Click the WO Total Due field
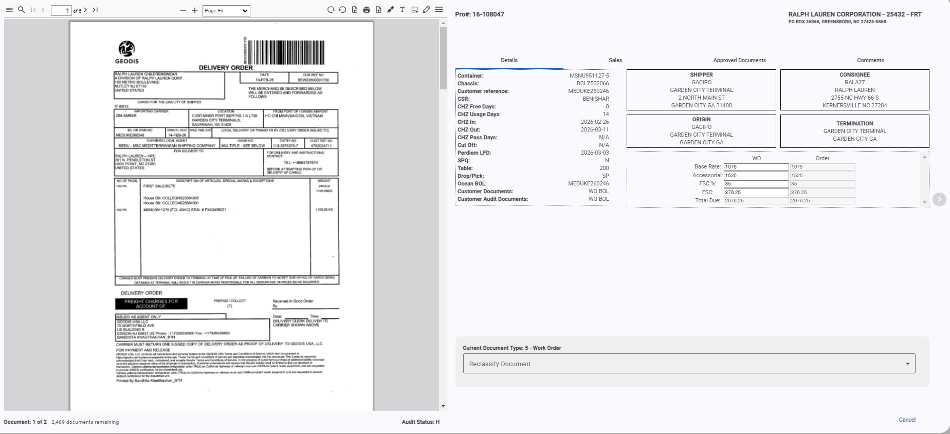This screenshot has width=950, height=434. coord(756,201)
